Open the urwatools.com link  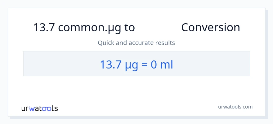pyautogui.click(x=235, y=107)
